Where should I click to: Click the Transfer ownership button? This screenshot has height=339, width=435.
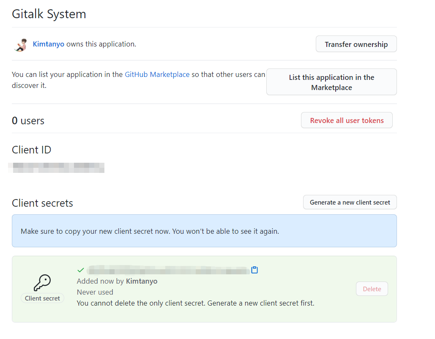(x=356, y=44)
